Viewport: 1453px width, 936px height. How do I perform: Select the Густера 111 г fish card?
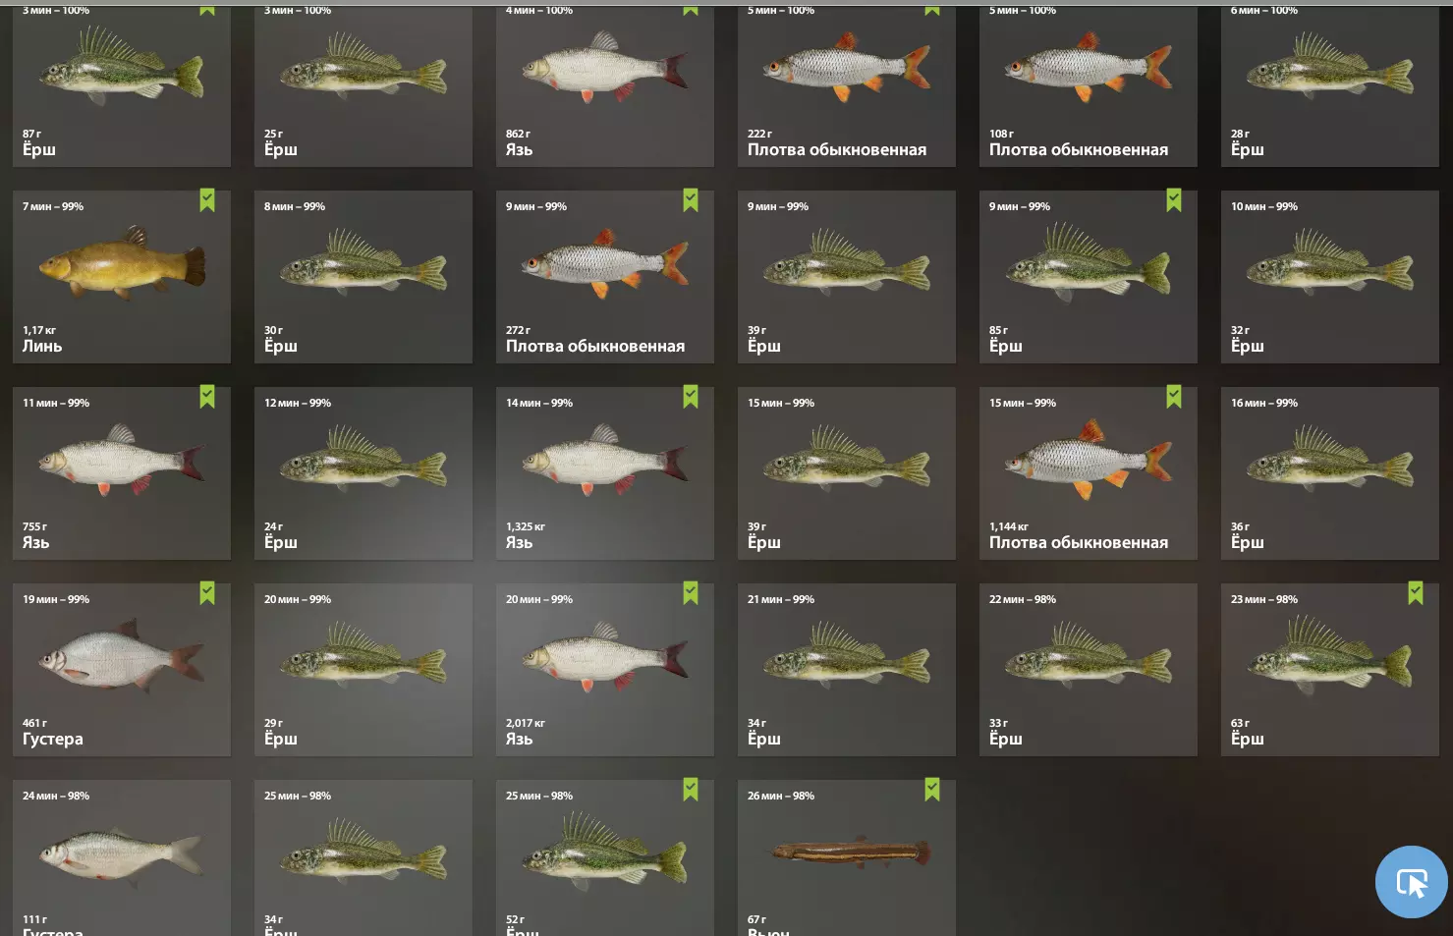point(122,858)
